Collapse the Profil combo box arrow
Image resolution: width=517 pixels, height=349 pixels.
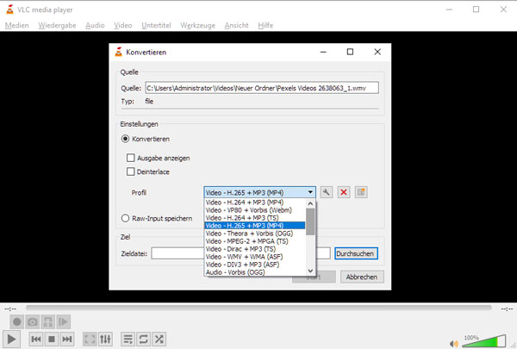pos(310,192)
